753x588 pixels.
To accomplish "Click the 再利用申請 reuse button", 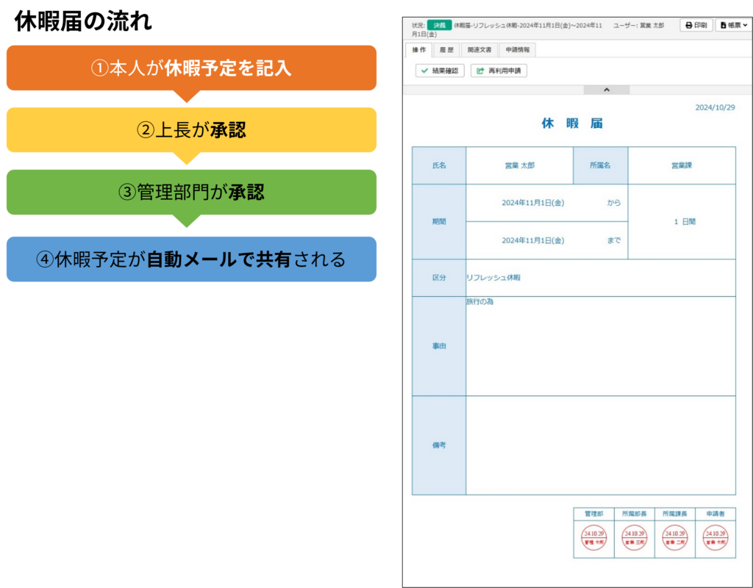I will (499, 71).
